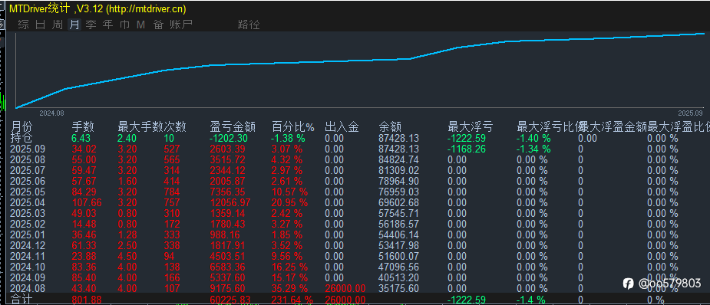Click the 手数 column header
Viewport: 710px width, 305px height.
click(x=83, y=127)
